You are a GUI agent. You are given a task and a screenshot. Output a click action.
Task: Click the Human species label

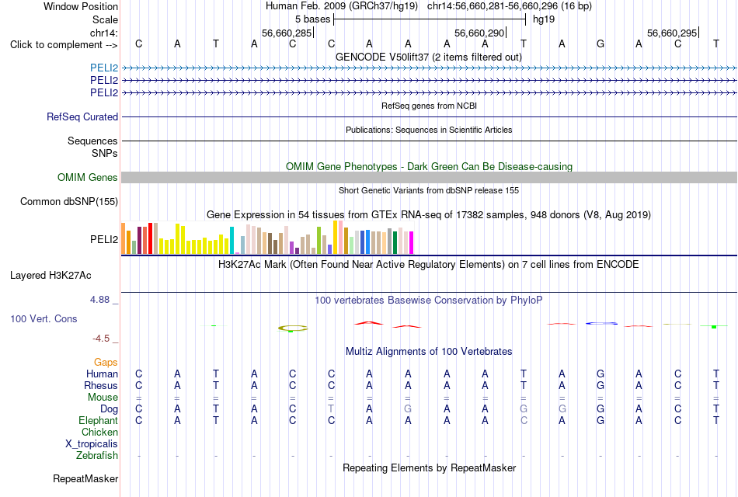pyautogui.click(x=102, y=374)
